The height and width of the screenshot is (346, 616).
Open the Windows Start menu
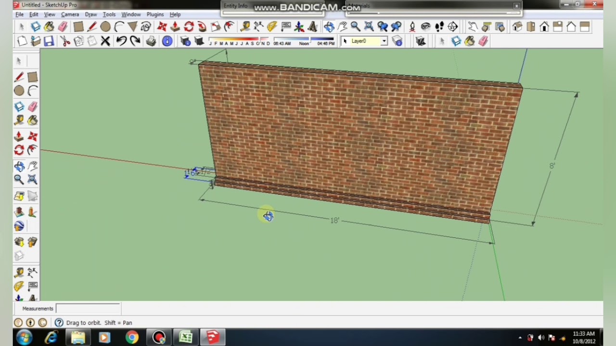24,337
